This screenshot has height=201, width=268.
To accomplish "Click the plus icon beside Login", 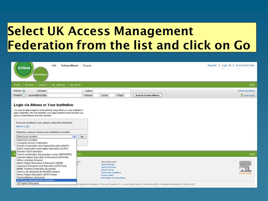I will tap(230, 65).
